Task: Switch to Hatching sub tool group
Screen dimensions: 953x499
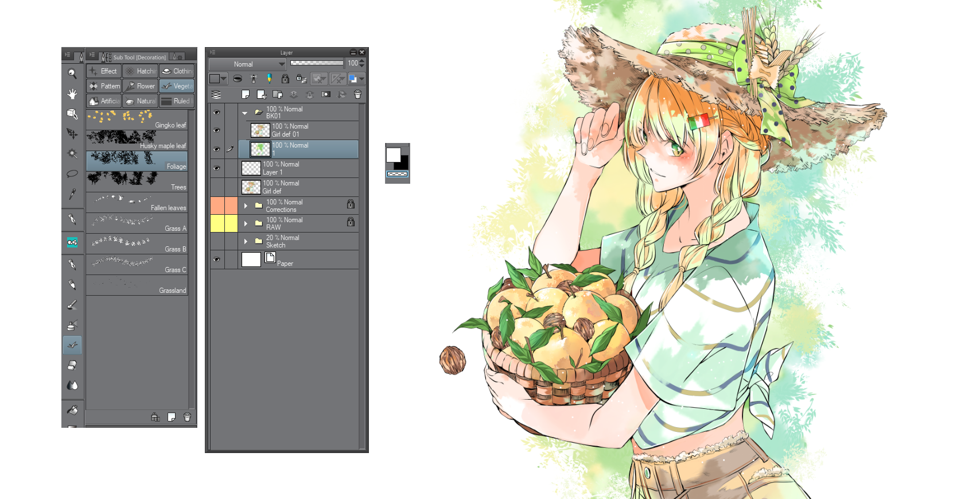Action: (x=140, y=71)
